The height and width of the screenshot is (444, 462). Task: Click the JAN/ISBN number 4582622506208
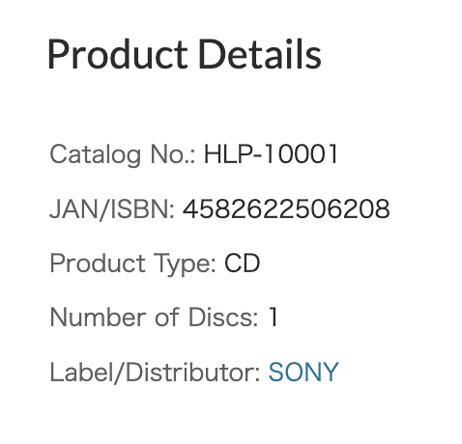click(286, 208)
